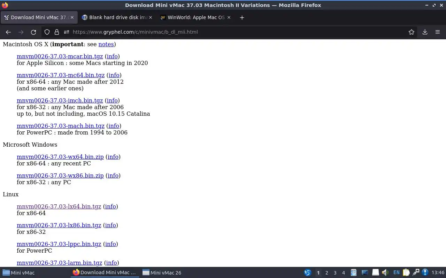Open info for the lppc Linux build

click(110, 244)
